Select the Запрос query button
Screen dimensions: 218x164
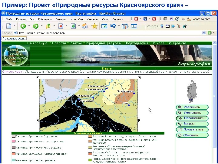(x=192, y=124)
